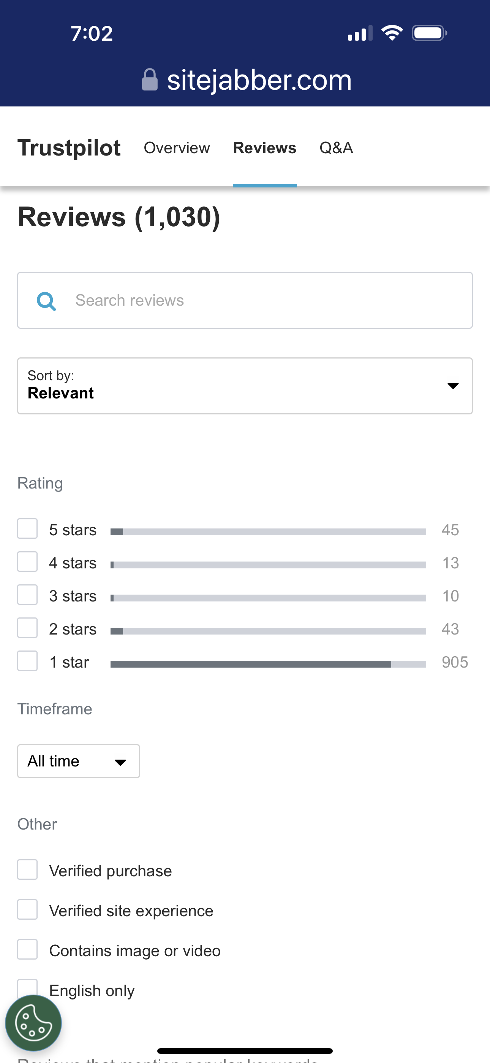Click the 3 stars rating bar
The width and height of the screenshot is (490, 1063).
pos(268,598)
